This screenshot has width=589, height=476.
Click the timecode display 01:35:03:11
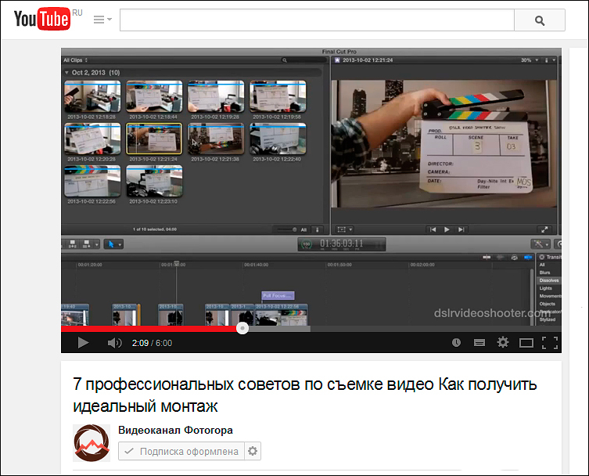click(342, 244)
